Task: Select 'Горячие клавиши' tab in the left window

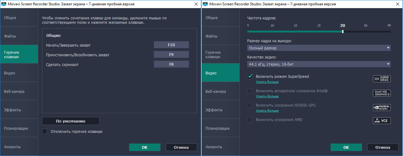Action: 19,54
